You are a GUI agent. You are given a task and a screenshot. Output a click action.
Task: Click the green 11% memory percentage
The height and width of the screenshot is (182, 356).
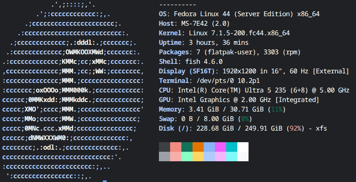click(277, 109)
